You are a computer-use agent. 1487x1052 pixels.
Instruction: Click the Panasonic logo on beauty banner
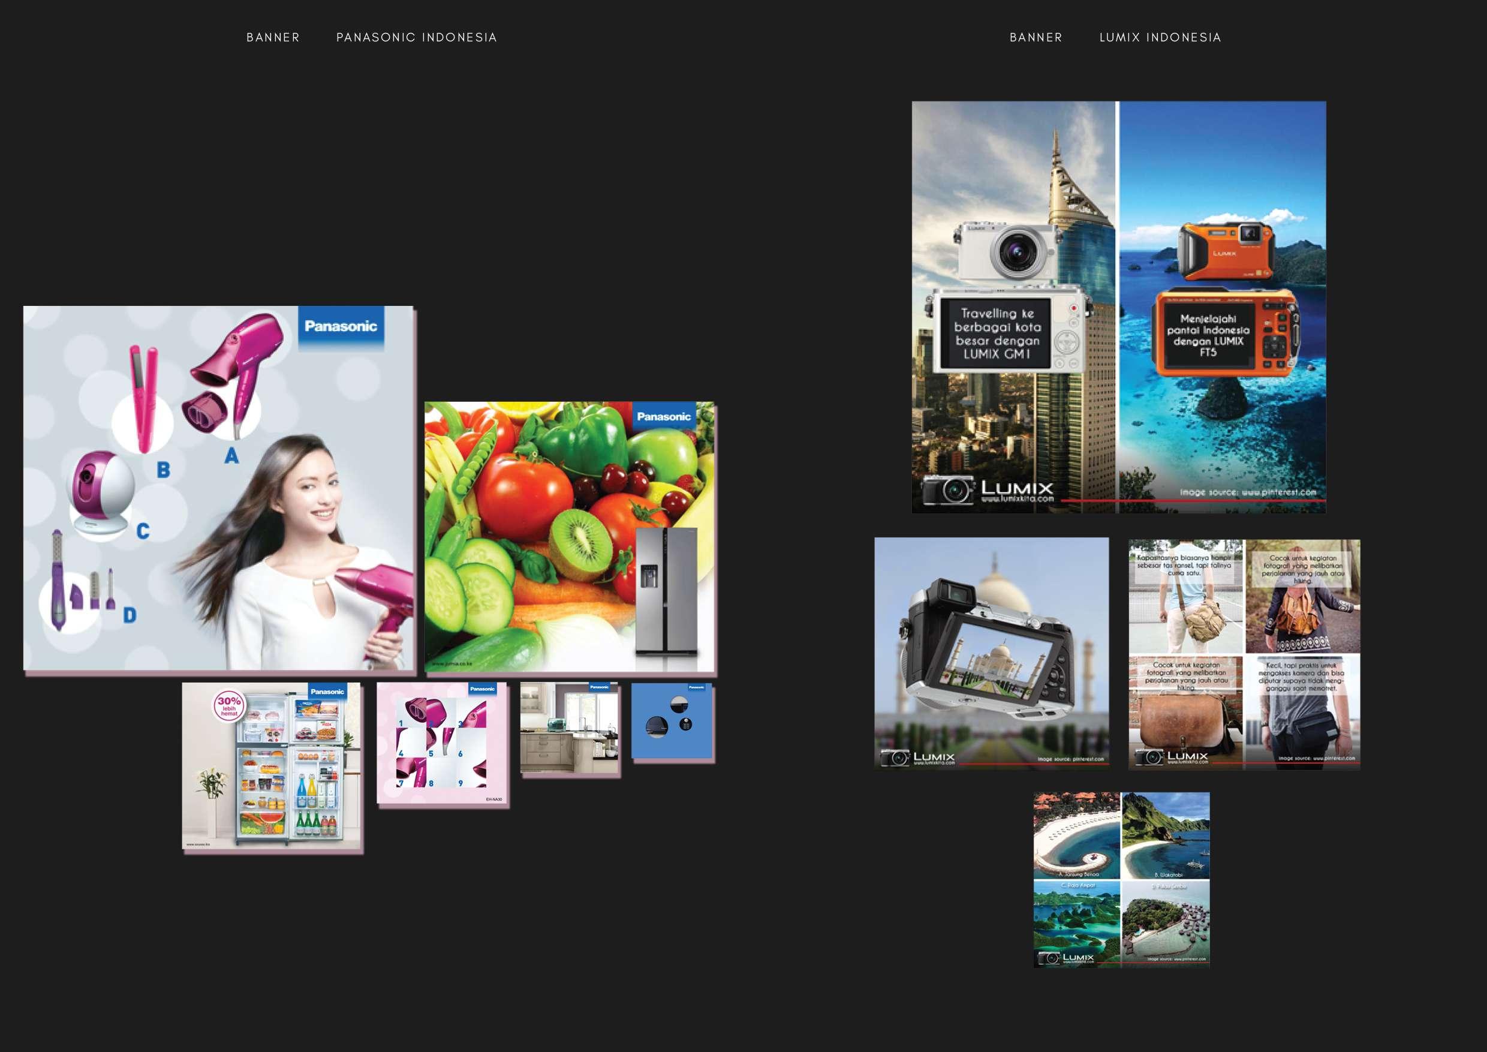pos(341,326)
